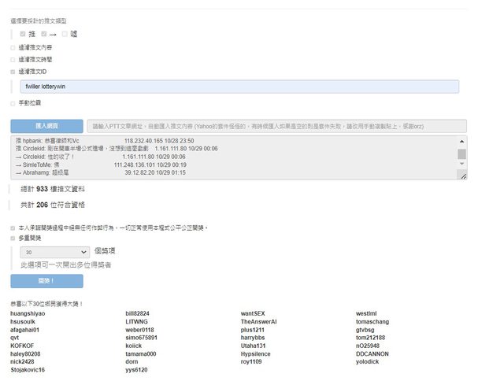Click winner name huangshiyao in the results
This screenshot has width=504, height=381.
tap(28, 314)
